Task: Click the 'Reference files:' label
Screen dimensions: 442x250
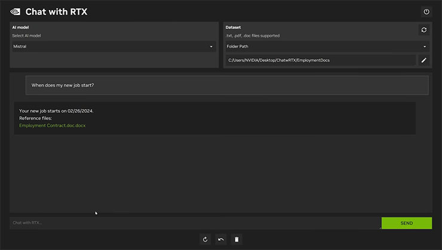Action: point(35,118)
